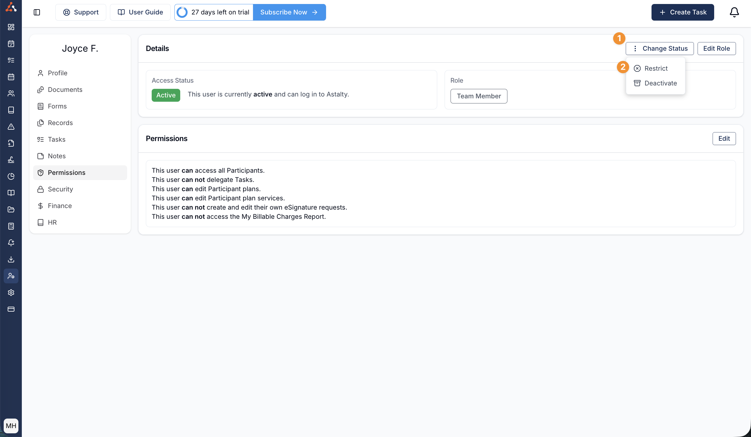Click Subscribe Now button
The width and height of the screenshot is (751, 437).
click(x=289, y=12)
